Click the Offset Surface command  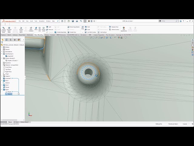pyautogui.click(x=114, y=30)
